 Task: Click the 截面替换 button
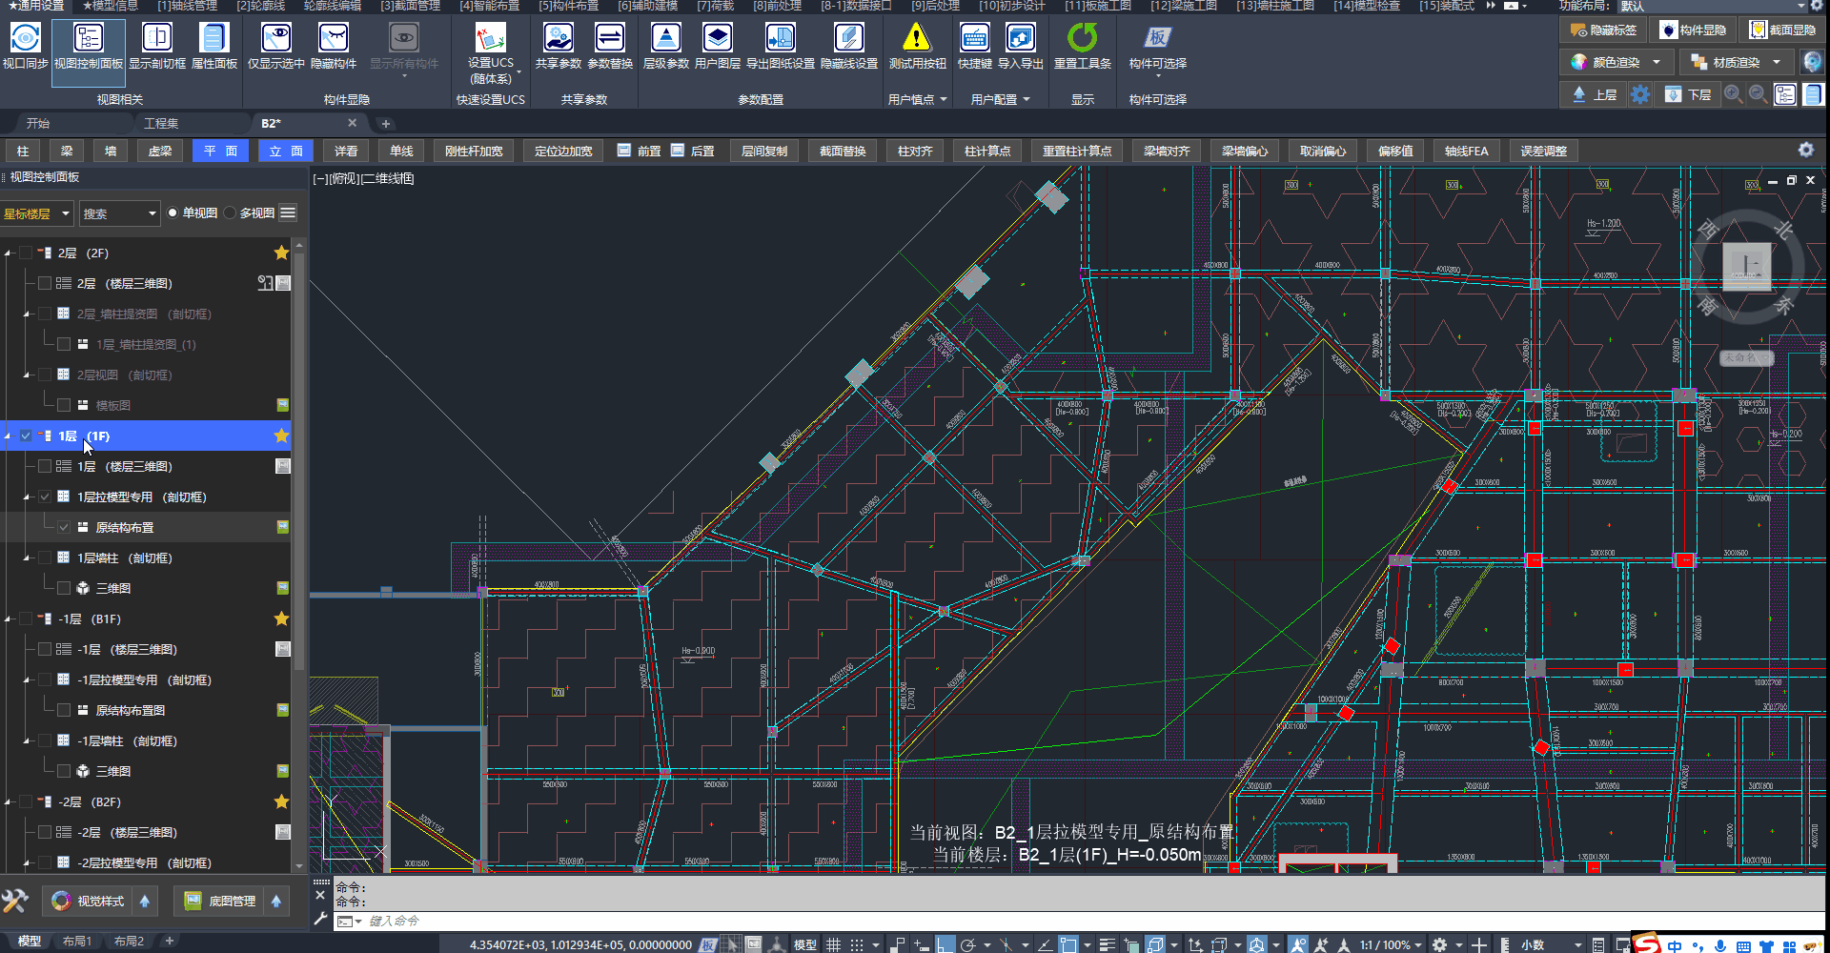(843, 151)
